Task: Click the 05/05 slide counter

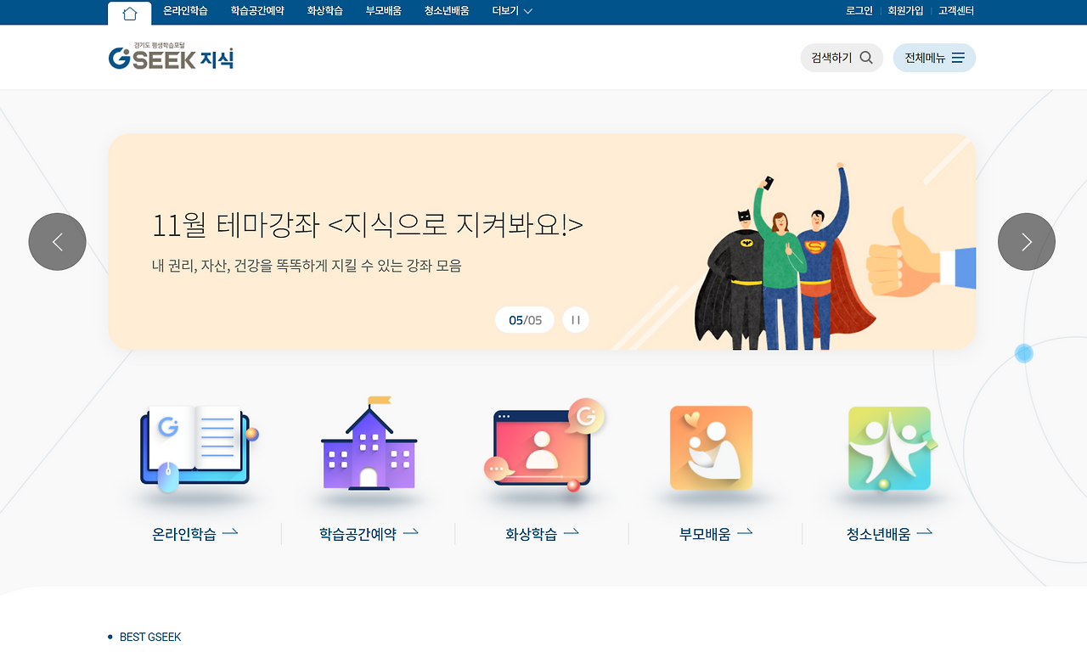Action: click(524, 319)
